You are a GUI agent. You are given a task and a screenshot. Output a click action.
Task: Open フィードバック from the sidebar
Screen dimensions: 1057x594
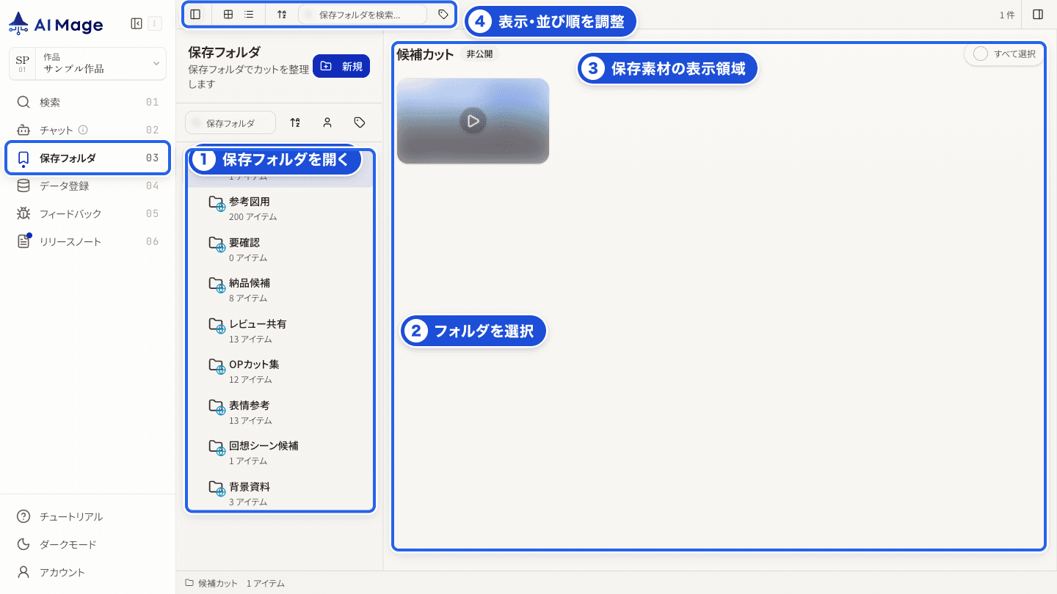point(87,213)
